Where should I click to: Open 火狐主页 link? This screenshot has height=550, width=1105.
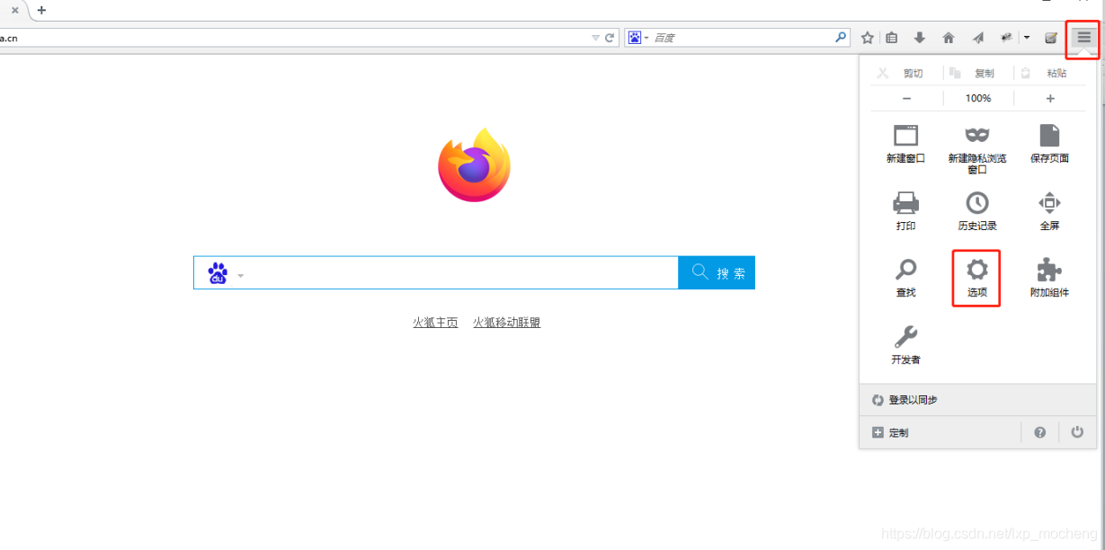(435, 323)
